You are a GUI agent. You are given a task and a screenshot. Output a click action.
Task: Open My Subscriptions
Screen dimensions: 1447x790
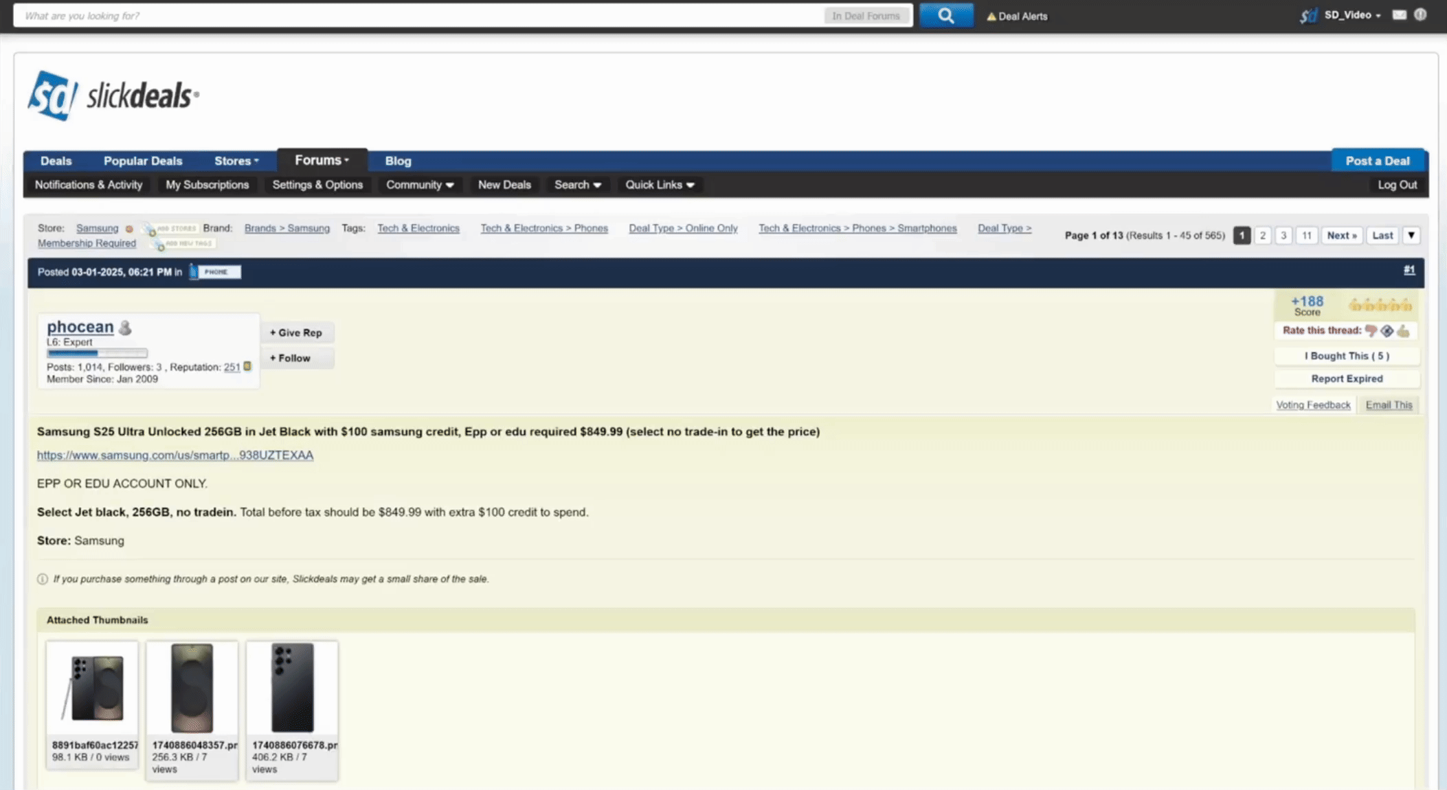[207, 185]
